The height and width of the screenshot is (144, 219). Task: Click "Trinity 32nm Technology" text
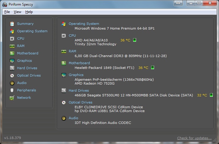point(95,44)
